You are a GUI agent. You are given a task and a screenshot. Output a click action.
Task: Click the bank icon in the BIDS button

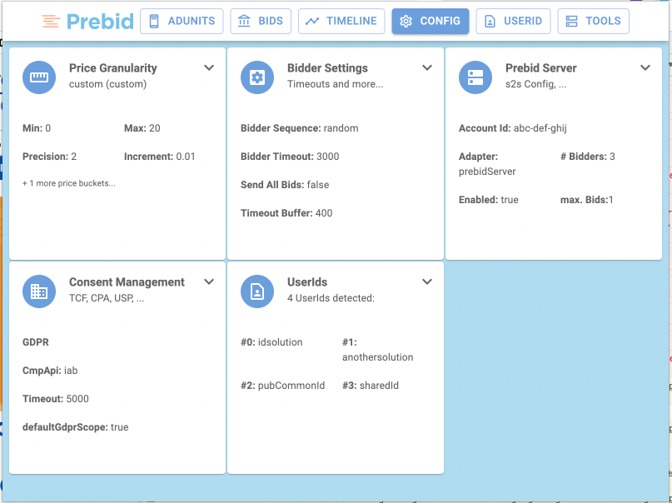coord(245,21)
